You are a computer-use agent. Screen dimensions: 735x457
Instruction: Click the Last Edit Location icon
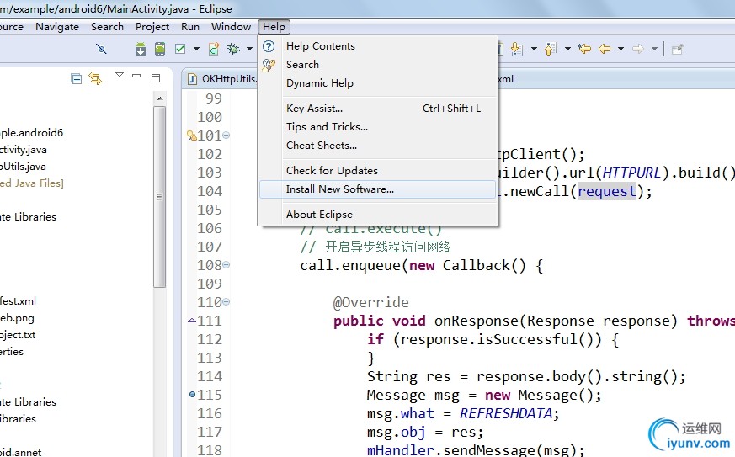[584, 49]
